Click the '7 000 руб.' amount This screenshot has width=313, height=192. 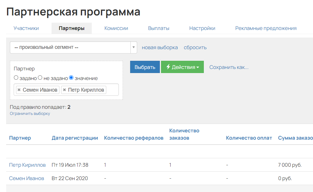[290, 165]
